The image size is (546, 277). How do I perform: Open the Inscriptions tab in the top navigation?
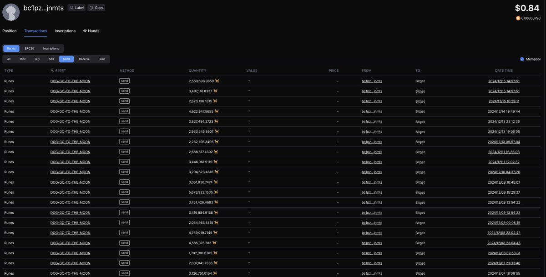tap(65, 30)
